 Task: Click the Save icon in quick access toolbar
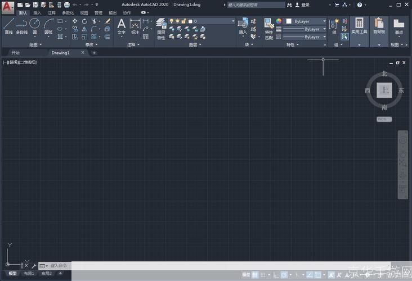pos(35,4)
